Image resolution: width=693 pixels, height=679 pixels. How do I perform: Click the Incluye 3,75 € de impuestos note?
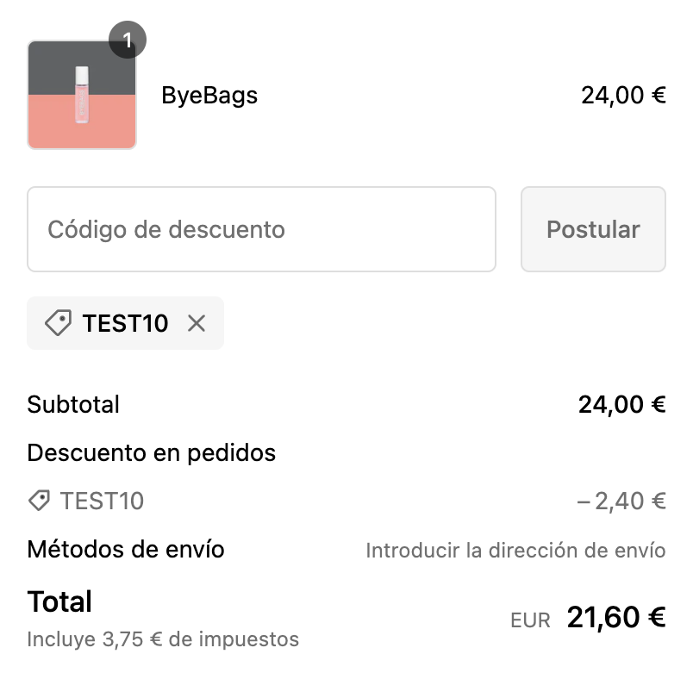(x=163, y=639)
